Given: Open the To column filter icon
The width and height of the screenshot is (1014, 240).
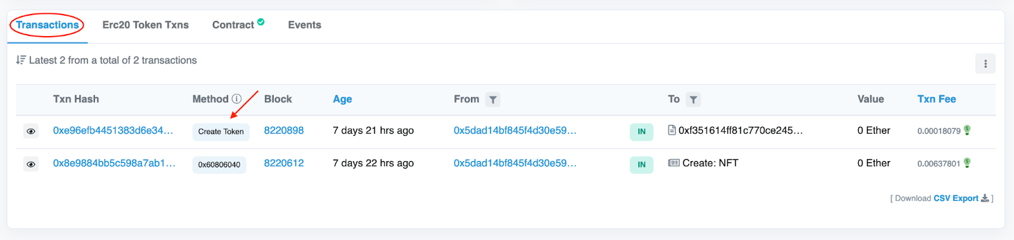Looking at the screenshot, I should coord(693,100).
